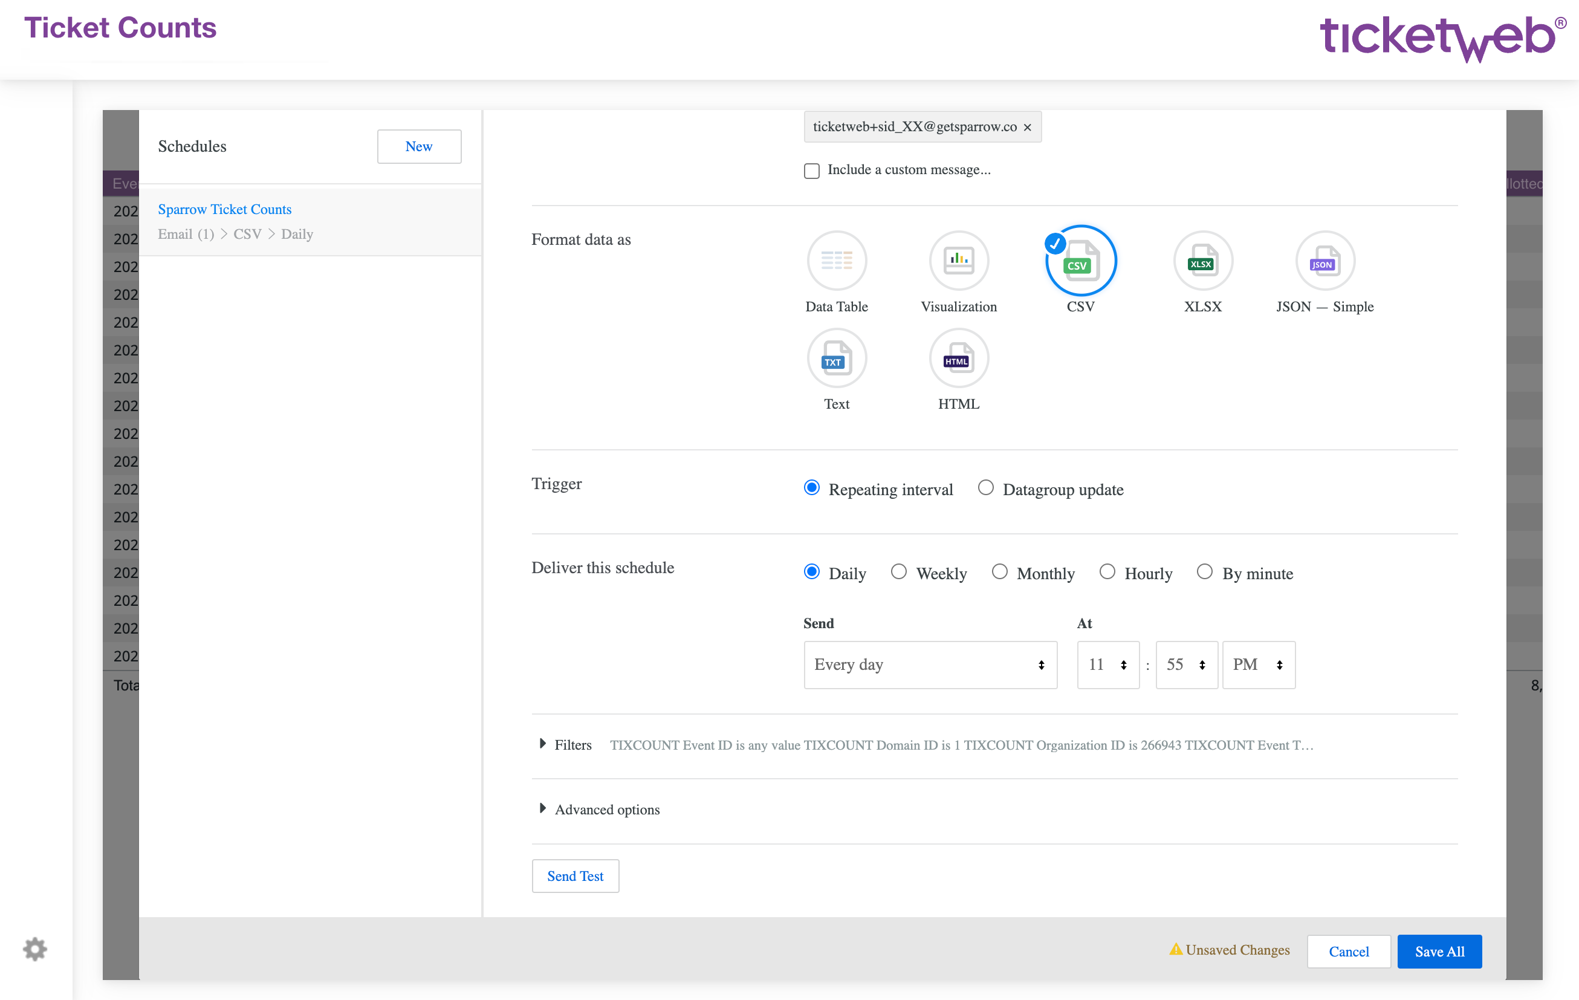1579x1000 pixels.
Task: Open the Every day send dropdown
Action: [930, 664]
